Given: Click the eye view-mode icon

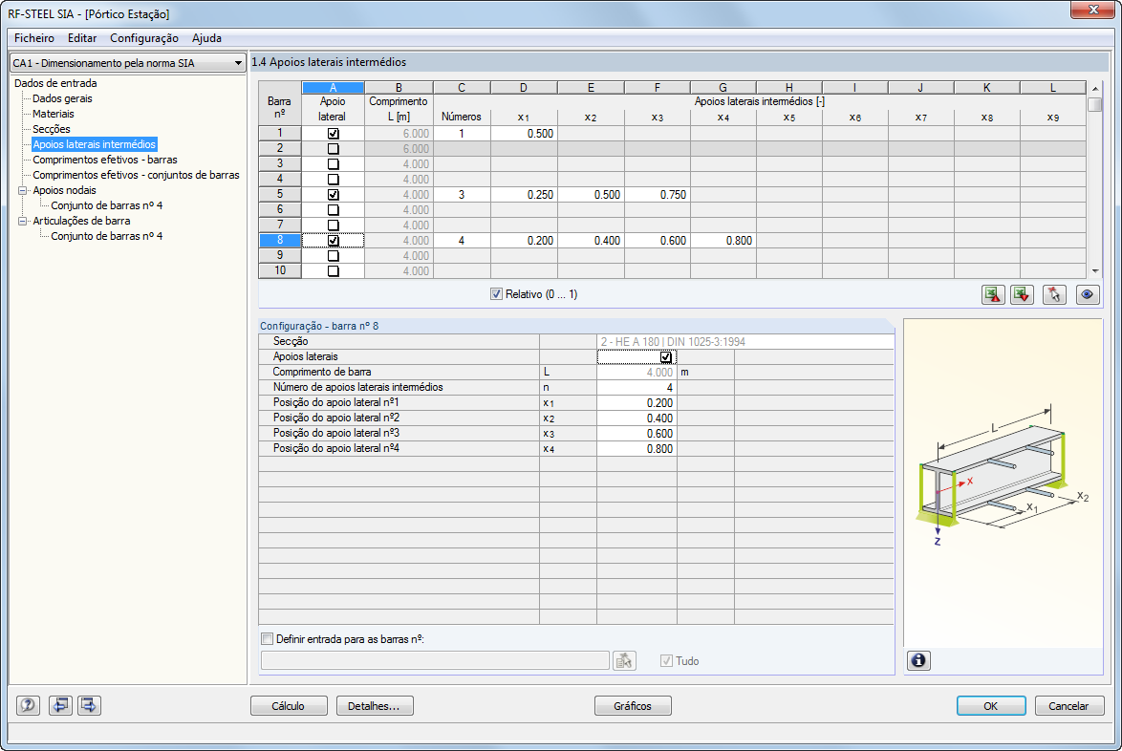Looking at the screenshot, I should [x=1088, y=294].
